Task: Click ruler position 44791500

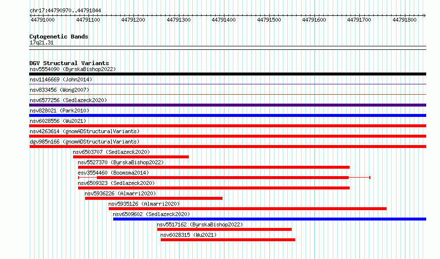Action: [x=269, y=20]
